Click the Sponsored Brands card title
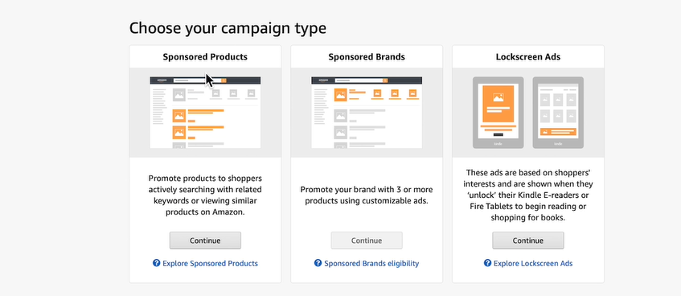This screenshot has width=681, height=296. (367, 57)
